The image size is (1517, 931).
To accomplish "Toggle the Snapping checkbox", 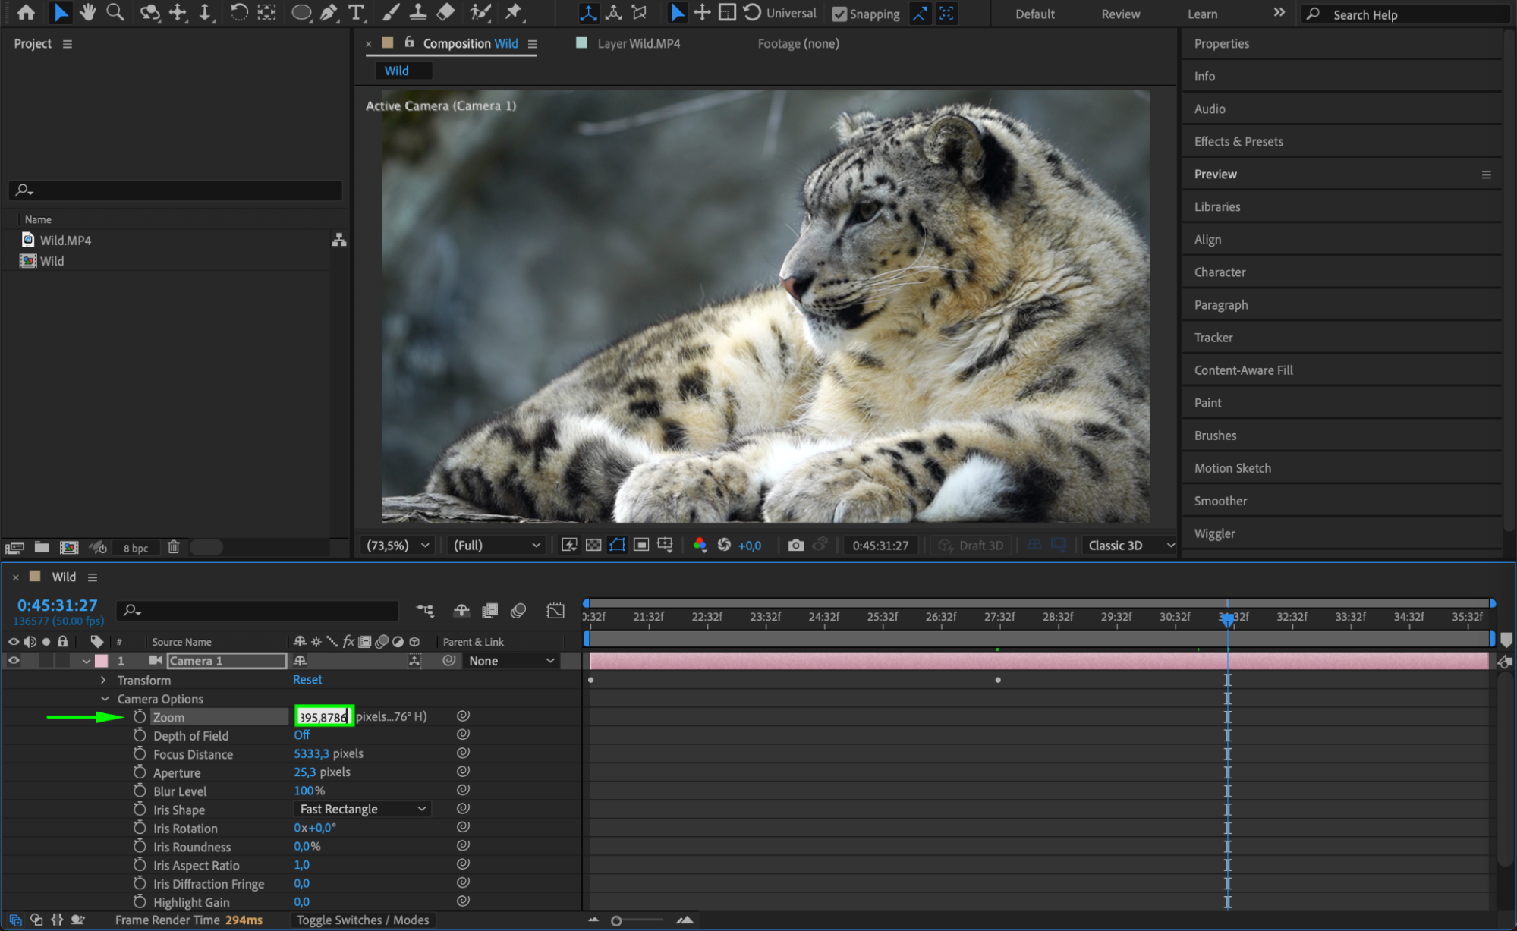I will tap(839, 14).
